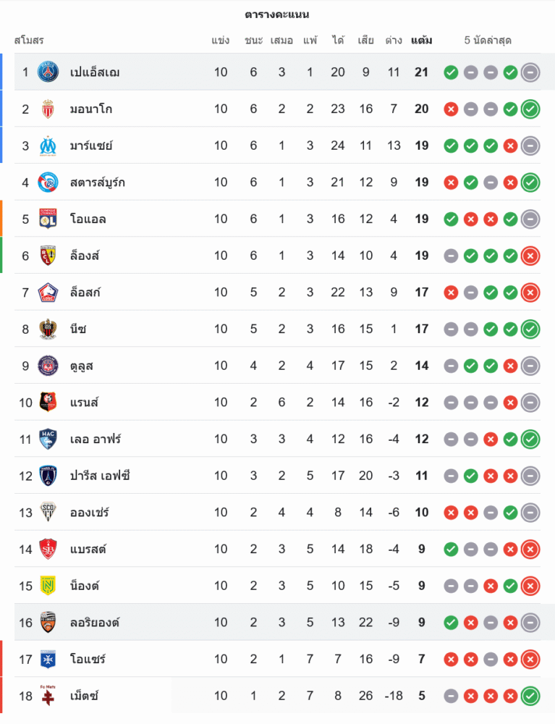This screenshot has height=724, width=555.
Task: Sort table by แต้ม column header
Action: coord(421,41)
